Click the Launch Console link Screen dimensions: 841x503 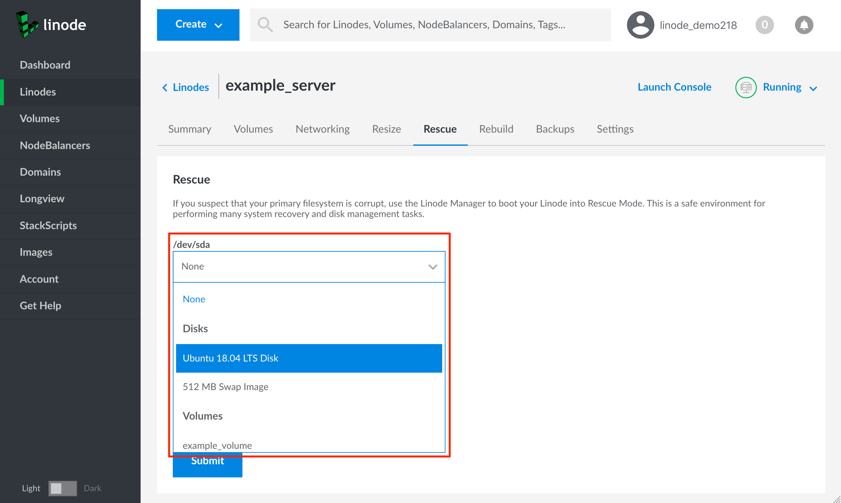[674, 87]
